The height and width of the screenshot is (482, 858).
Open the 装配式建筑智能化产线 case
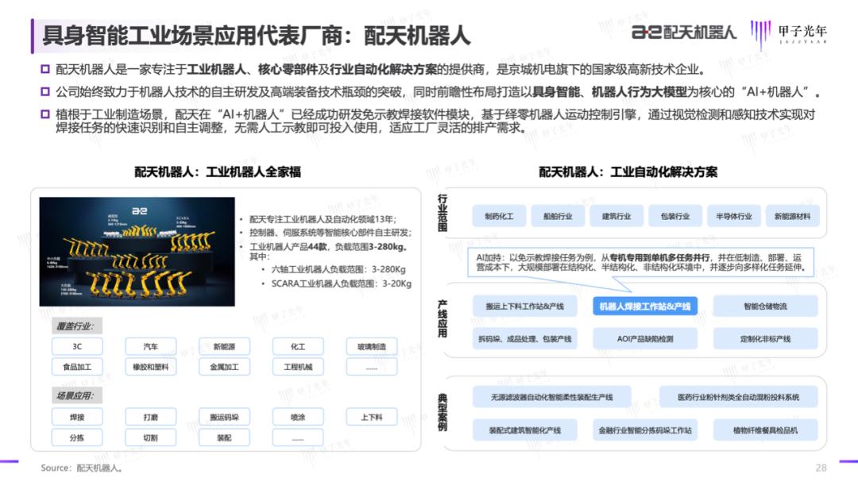[x=525, y=430]
